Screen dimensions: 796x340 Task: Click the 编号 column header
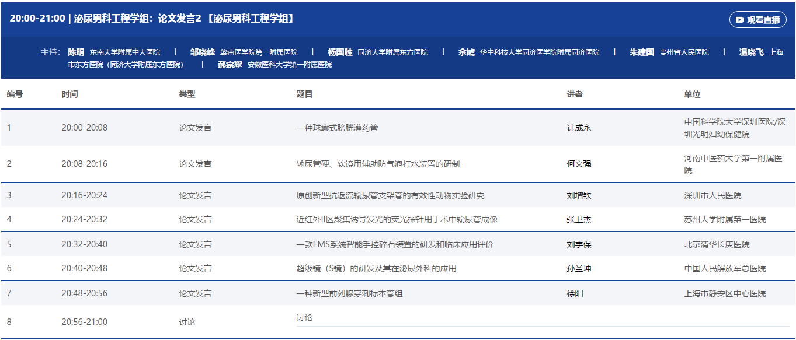[15, 94]
